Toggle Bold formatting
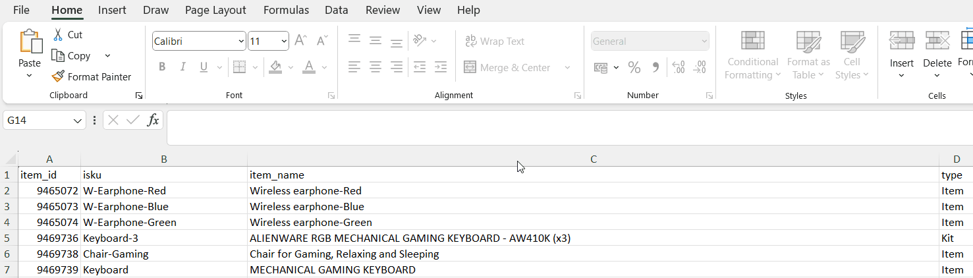The image size is (973, 278). tap(162, 67)
